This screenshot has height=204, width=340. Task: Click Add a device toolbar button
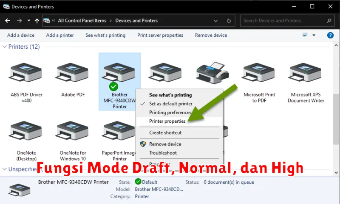[20, 35]
